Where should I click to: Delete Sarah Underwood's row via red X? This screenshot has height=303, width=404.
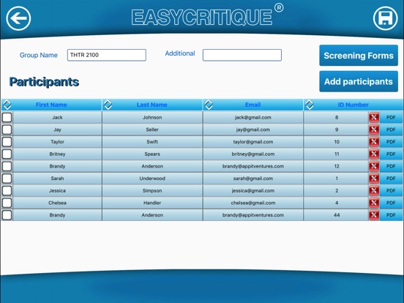click(x=374, y=179)
